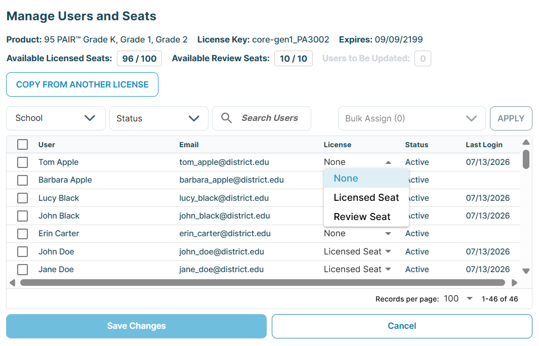The image size is (539, 346).
Task: Click the name Tom Apple
Action: [58, 162]
